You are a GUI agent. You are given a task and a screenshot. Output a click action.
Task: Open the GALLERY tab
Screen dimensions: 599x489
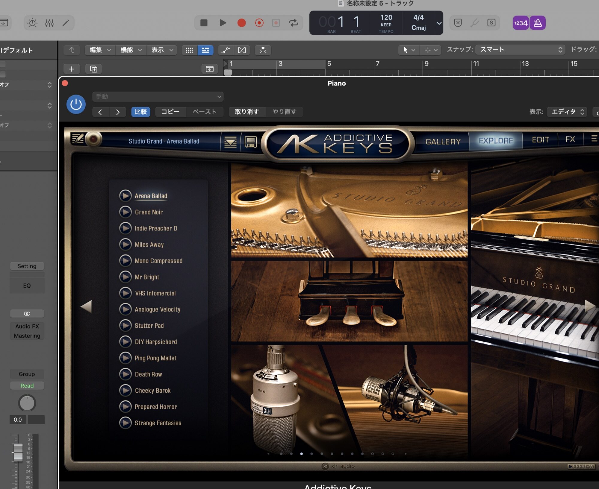point(443,141)
